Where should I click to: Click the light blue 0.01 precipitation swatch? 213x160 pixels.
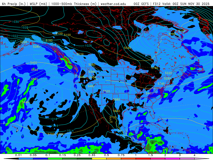(x=26, y=159)
